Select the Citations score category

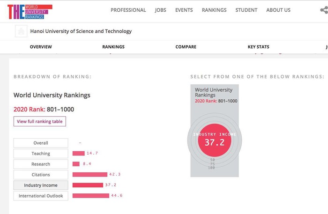[41, 175]
